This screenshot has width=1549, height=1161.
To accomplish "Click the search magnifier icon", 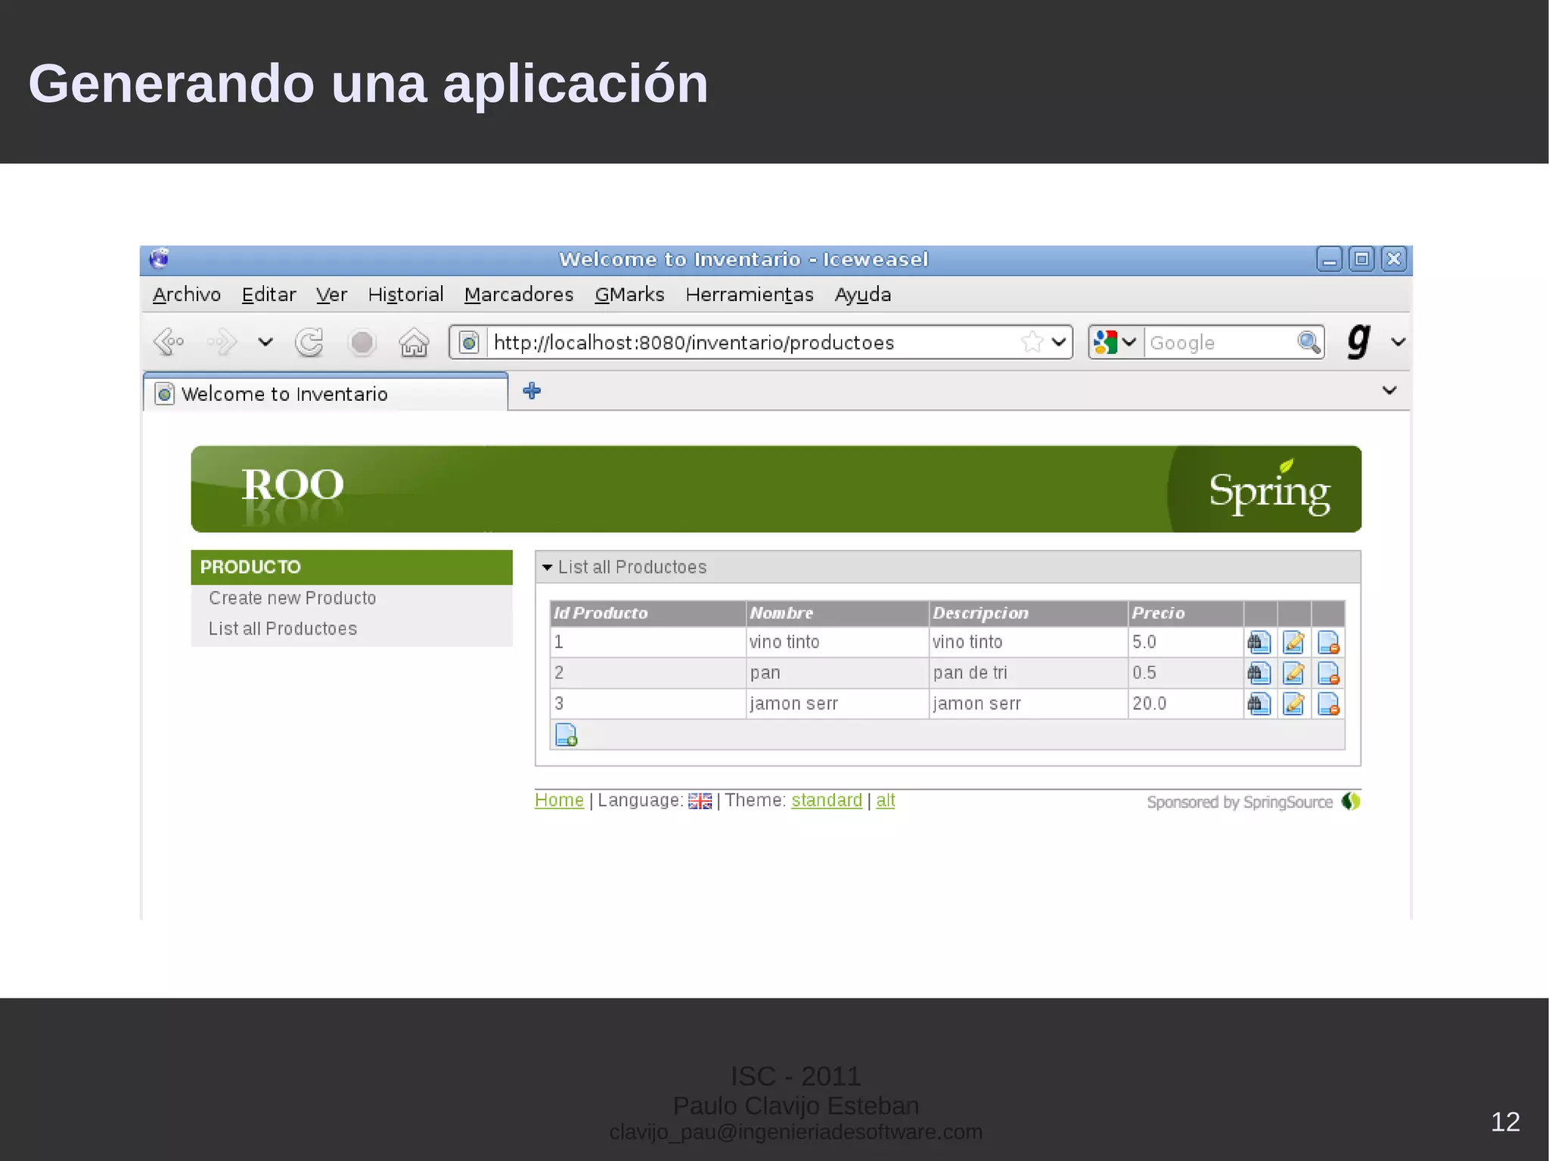I will click(x=1309, y=343).
